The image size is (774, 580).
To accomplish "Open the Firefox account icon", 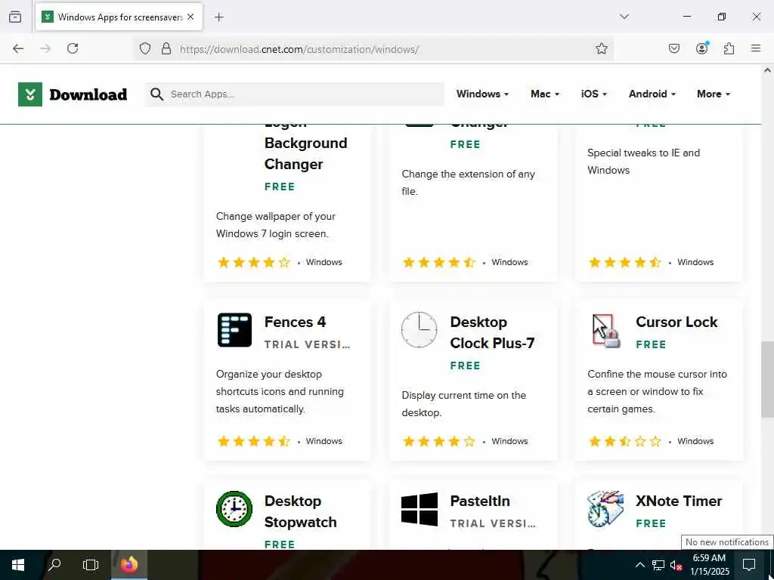I will 702,48.
